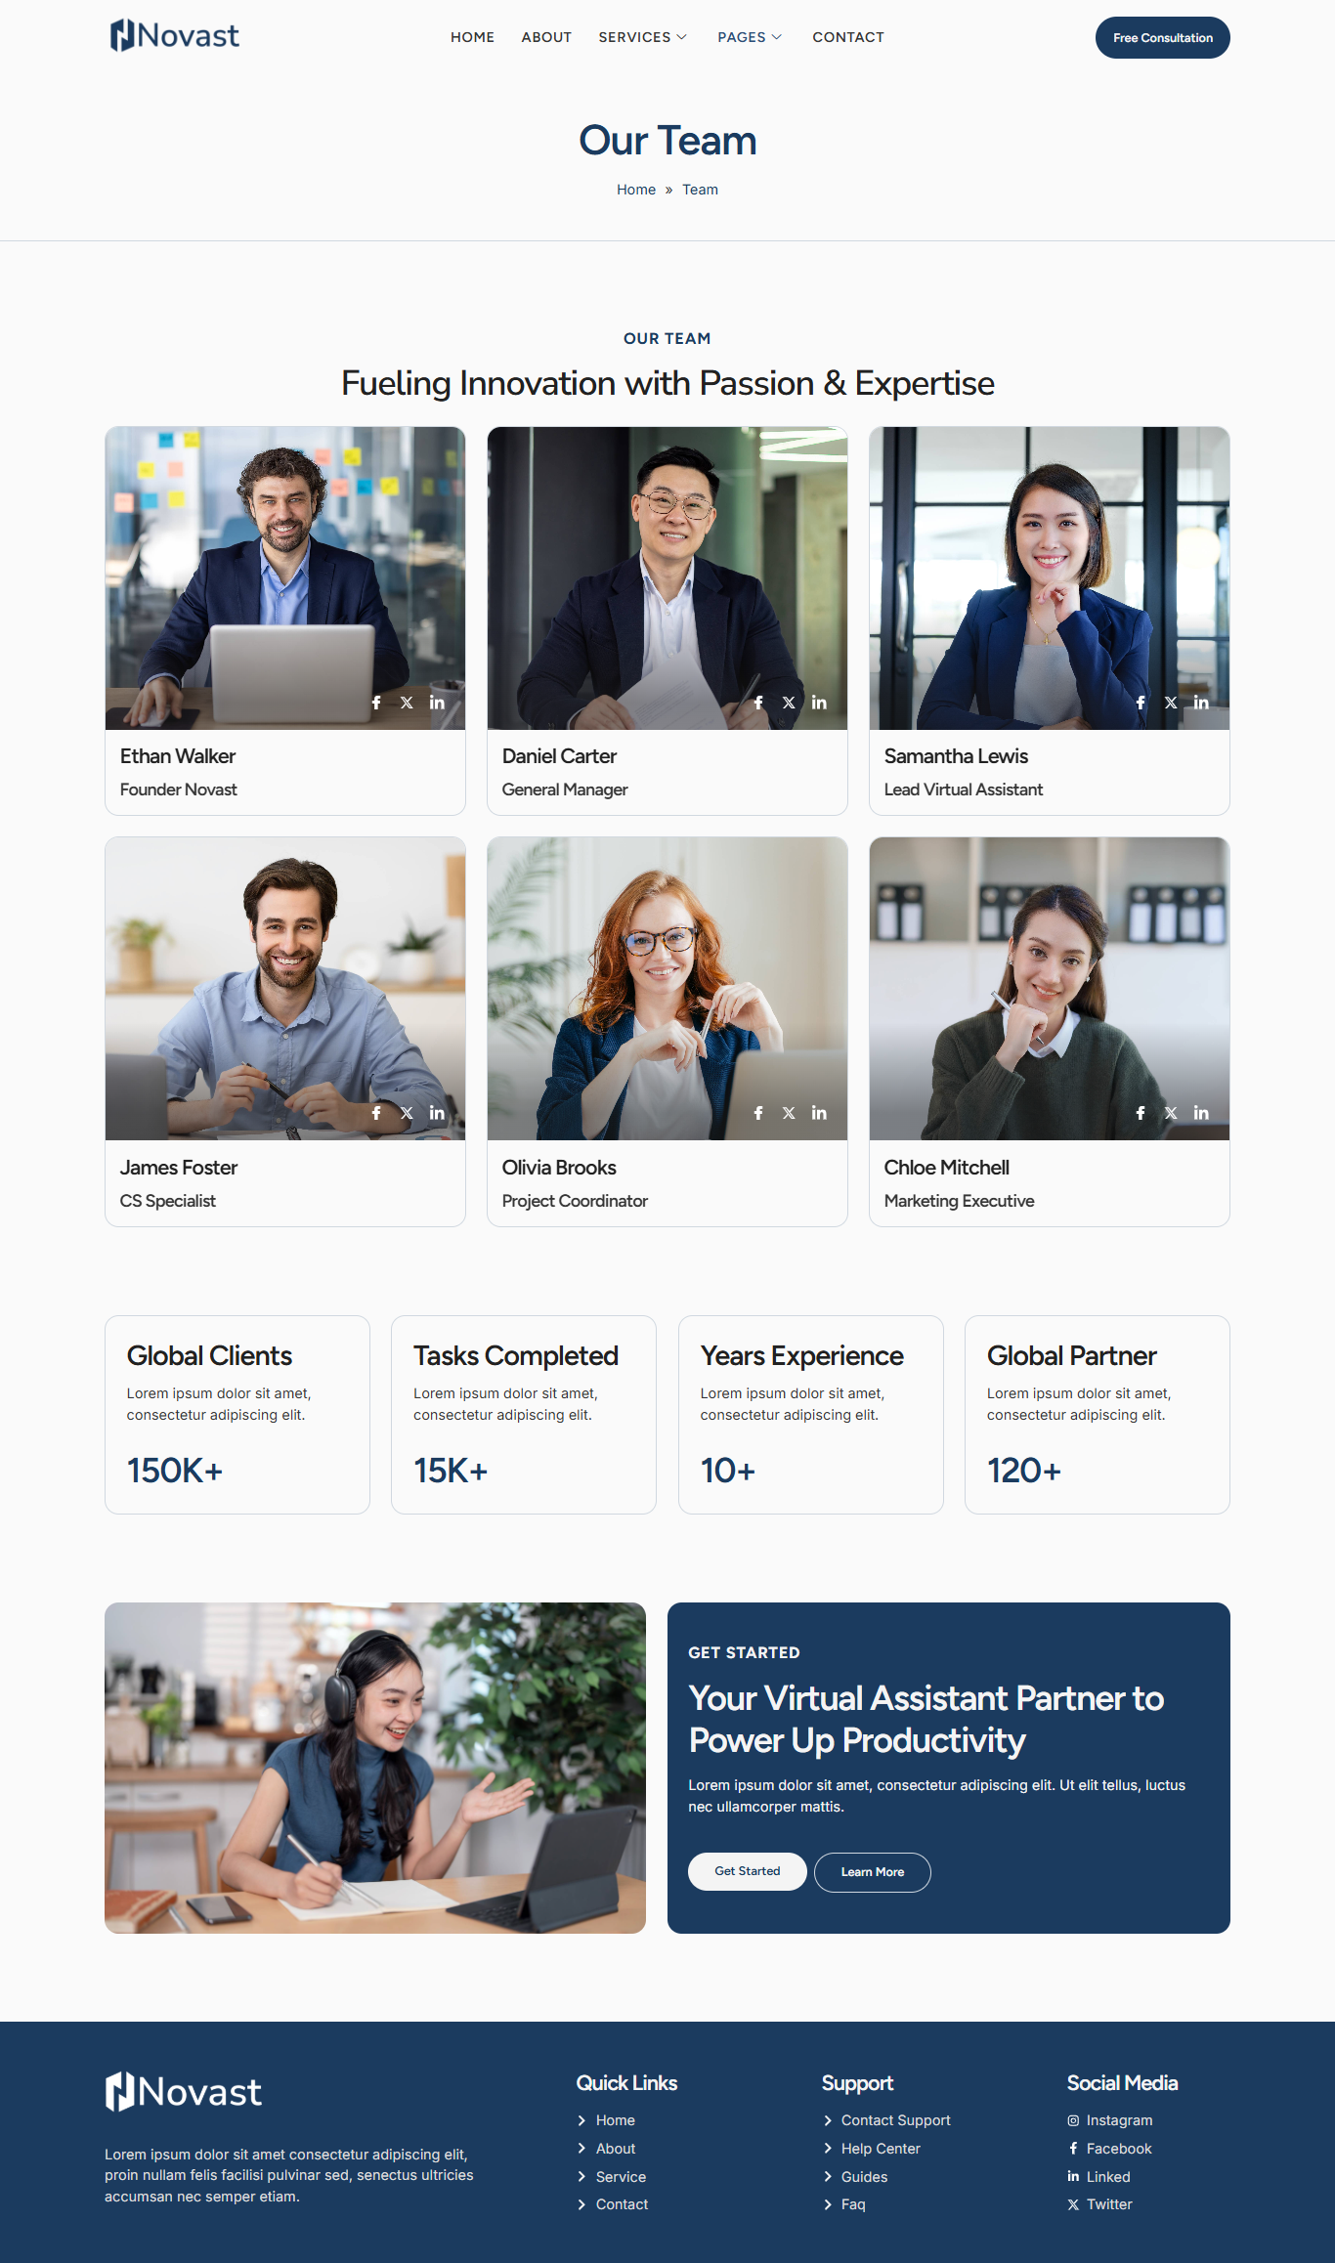Open Daniel Carter's LinkedIn icon
The height and width of the screenshot is (2263, 1335).
(819, 703)
